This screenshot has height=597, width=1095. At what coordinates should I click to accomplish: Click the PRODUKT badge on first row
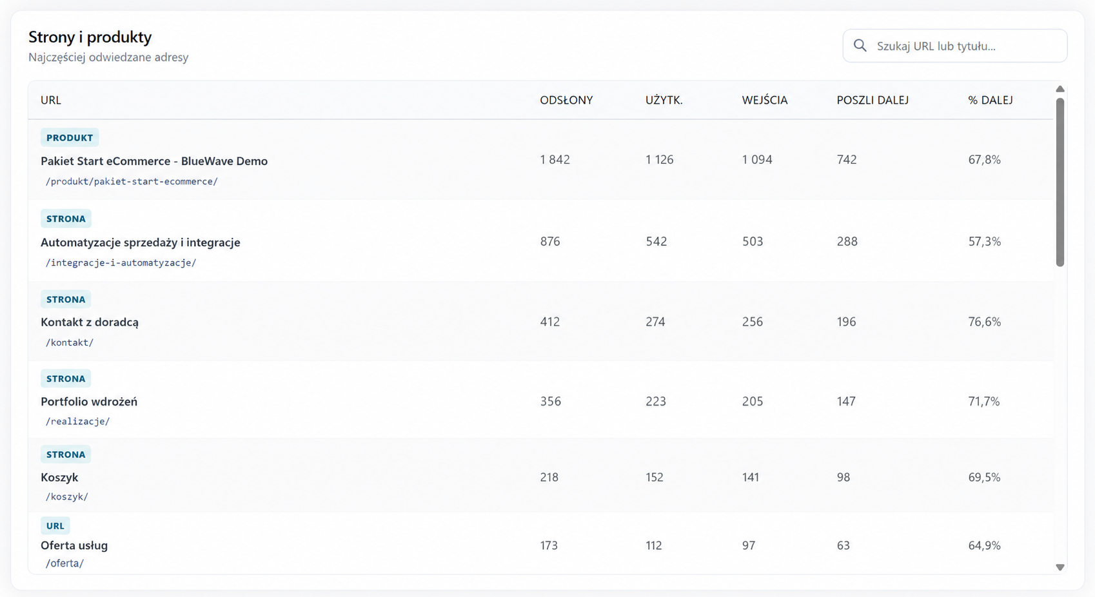70,137
